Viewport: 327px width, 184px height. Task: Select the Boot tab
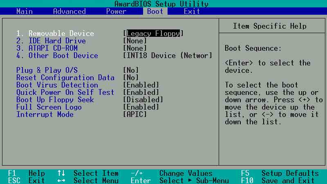155,11
